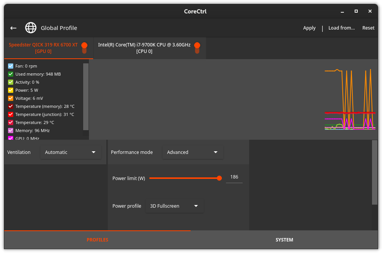Image resolution: width=382 pixels, height=253 pixels.
Task: Uncheck the Power 5 W sensor checkbox
Action: click(10, 90)
